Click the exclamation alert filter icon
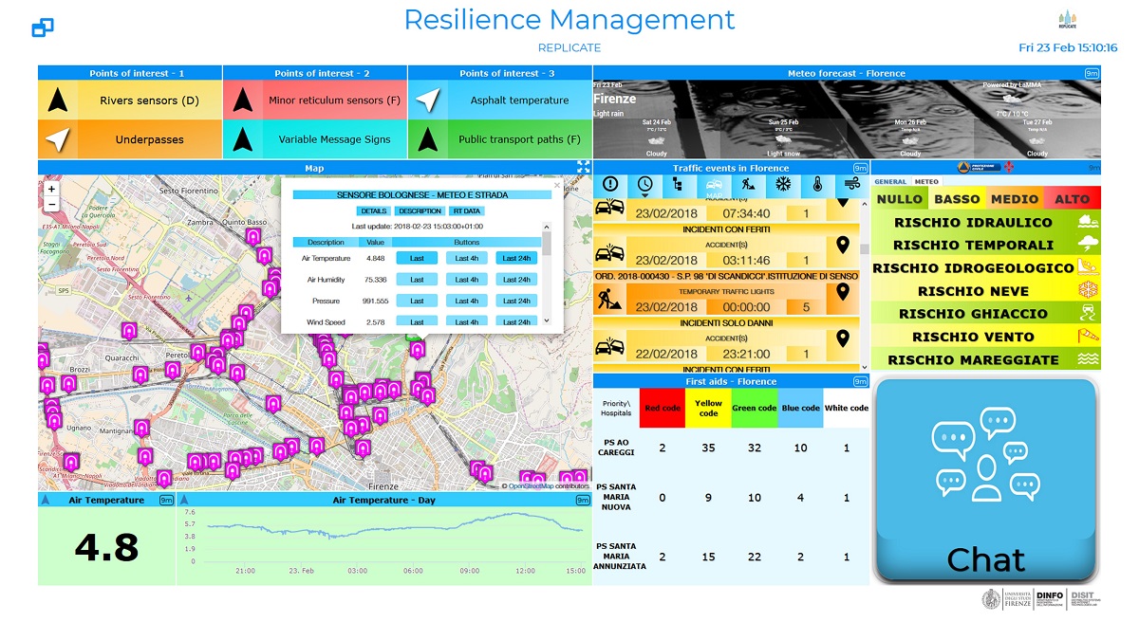The height and width of the screenshot is (640, 1139). click(610, 184)
